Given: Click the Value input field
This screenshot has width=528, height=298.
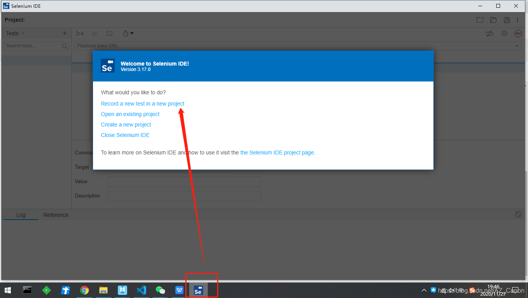Looking at the screenshot, I should [x=184, y=182].
